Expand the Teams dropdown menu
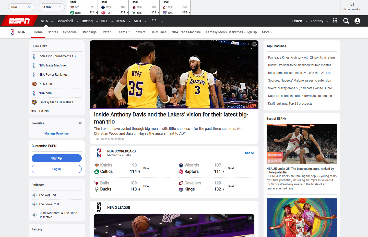The image size is (368, 237). tap(123, 32)
